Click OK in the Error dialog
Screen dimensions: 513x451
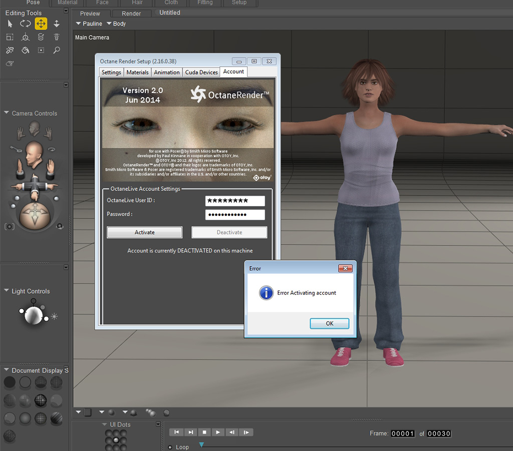329,323
